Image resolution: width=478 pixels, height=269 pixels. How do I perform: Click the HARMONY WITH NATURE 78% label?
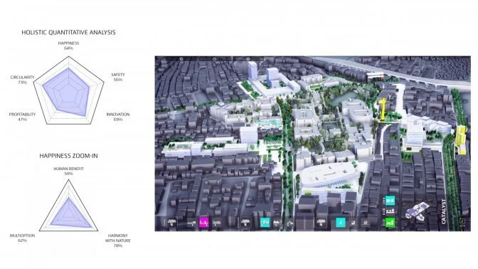(x=117, y=241)
